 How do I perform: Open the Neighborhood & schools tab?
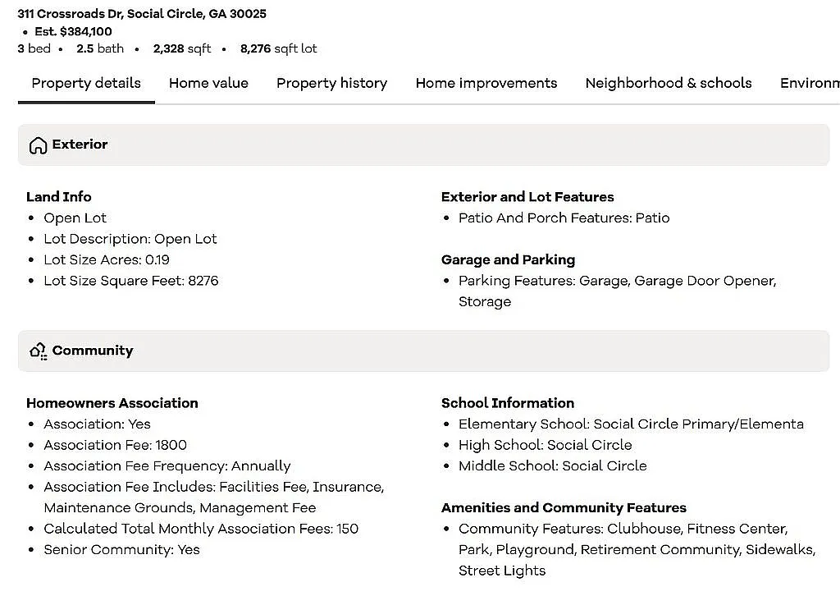(668, 83)
